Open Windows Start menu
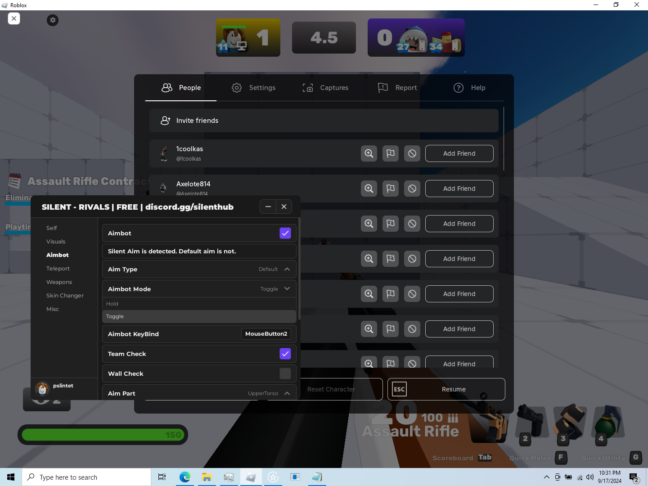Screen dimensions: 648x486 11,477
